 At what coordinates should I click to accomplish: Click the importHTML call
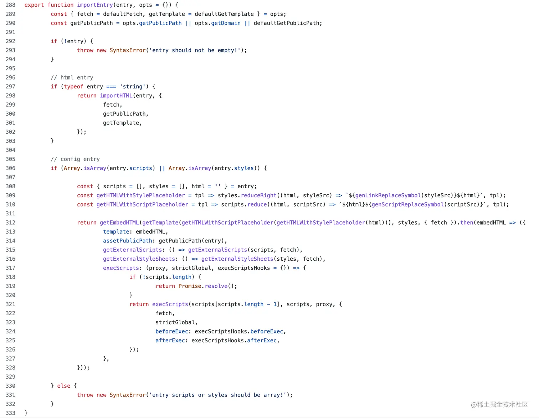click(x=116, y=96)
